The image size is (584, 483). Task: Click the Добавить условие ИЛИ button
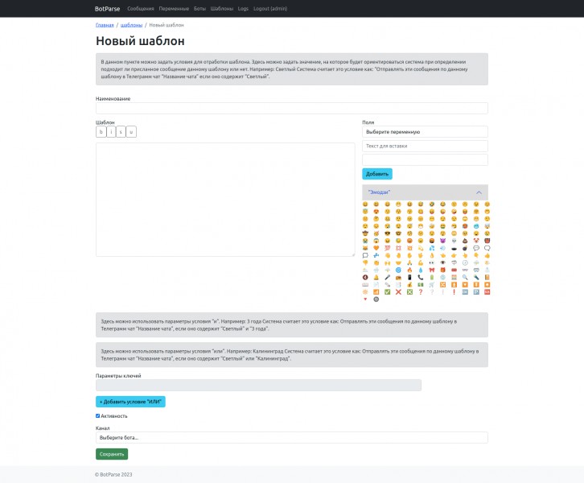(x=130, y=401)
